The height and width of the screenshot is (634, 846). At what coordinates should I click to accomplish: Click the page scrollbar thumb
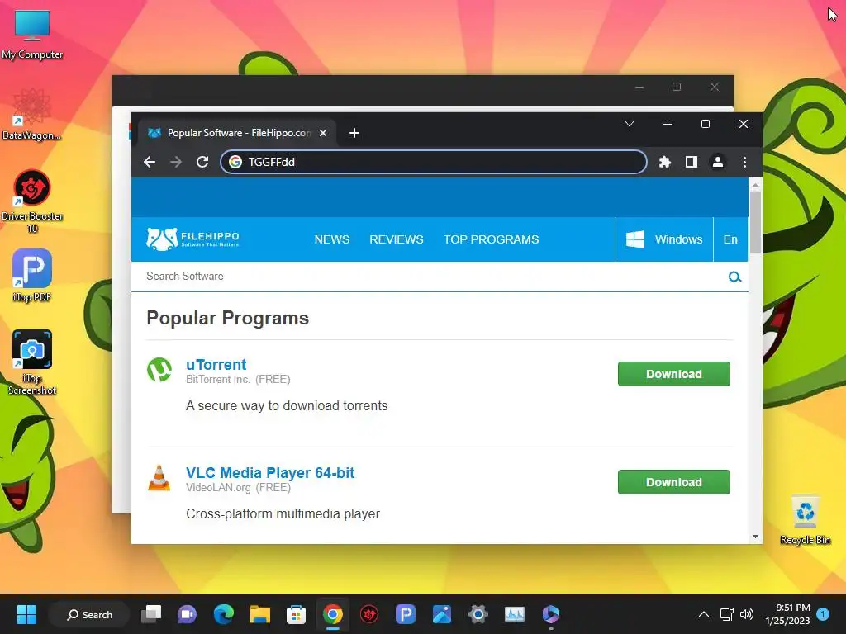coord(755,221)
